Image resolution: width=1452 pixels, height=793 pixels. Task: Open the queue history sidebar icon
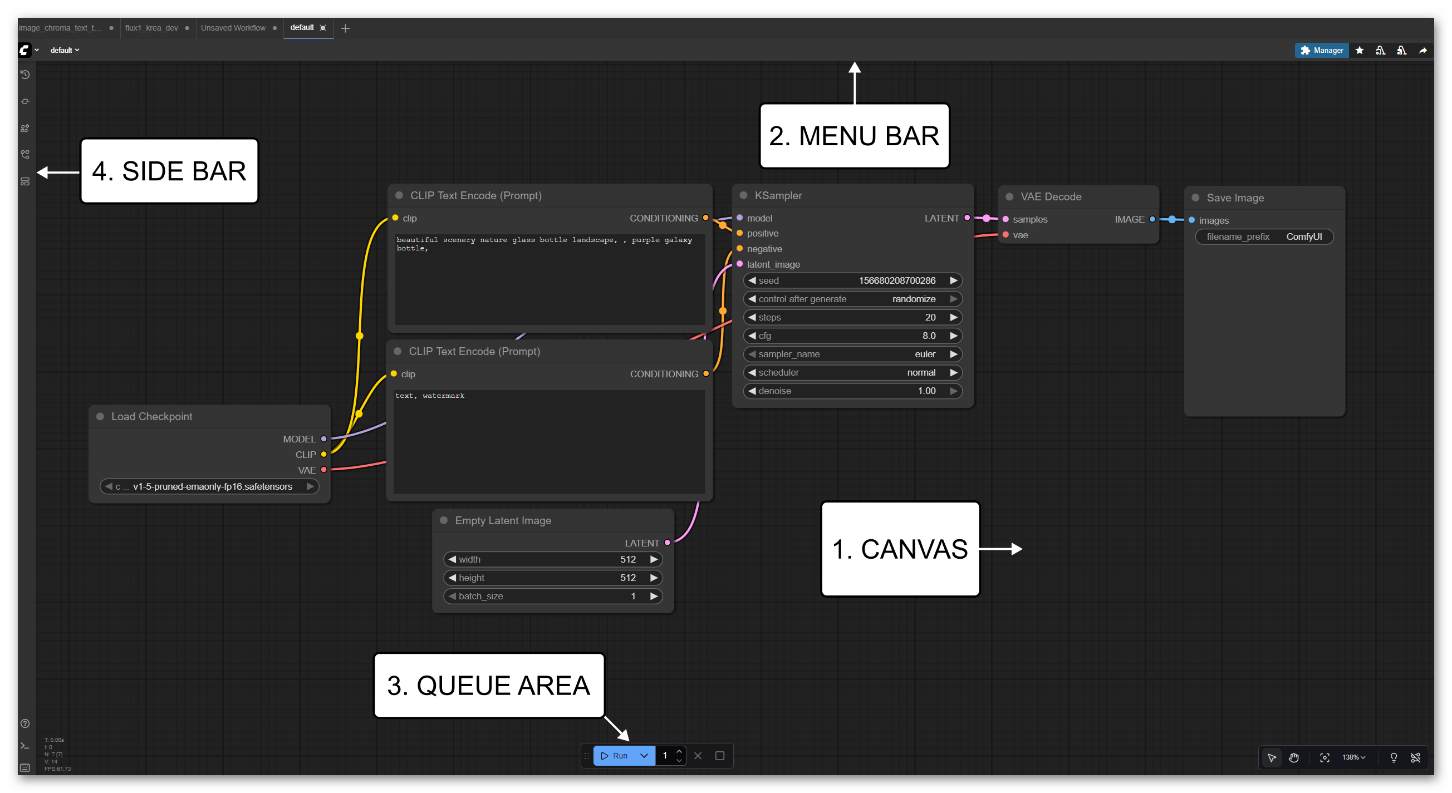point(25,75)
